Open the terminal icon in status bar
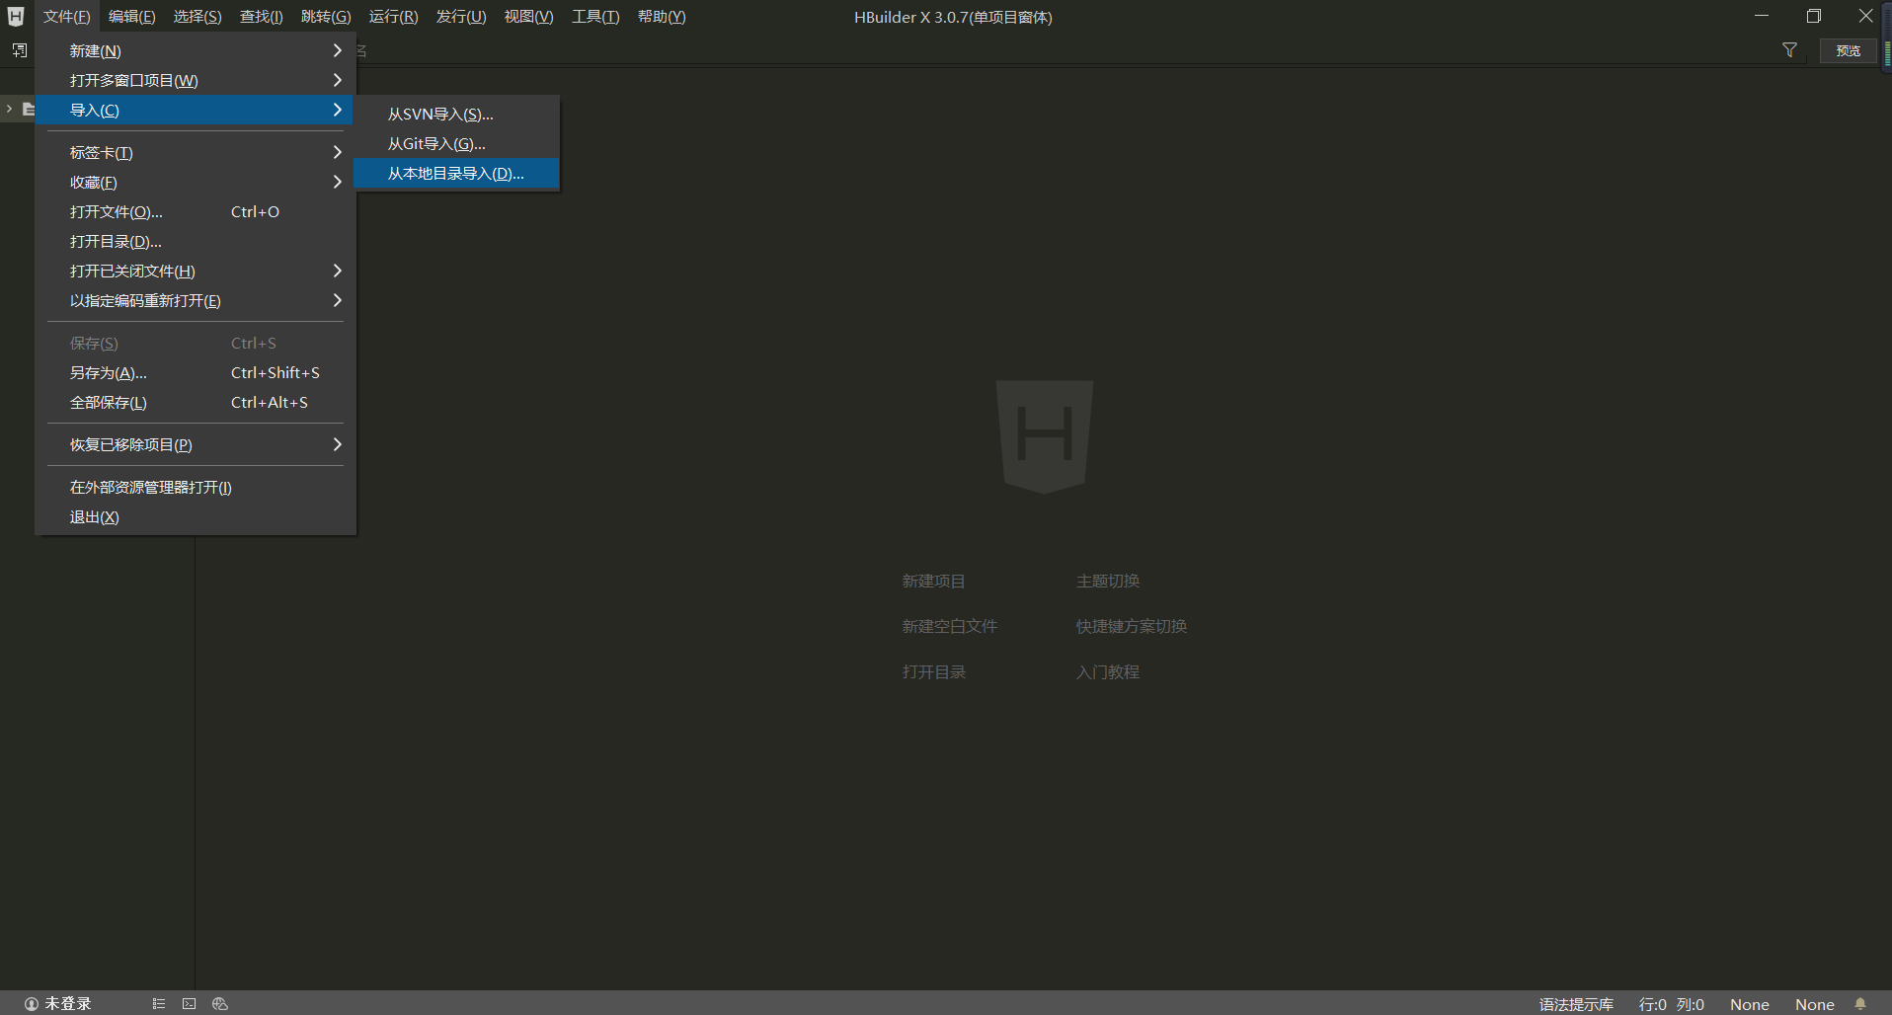 point(189,1003)
